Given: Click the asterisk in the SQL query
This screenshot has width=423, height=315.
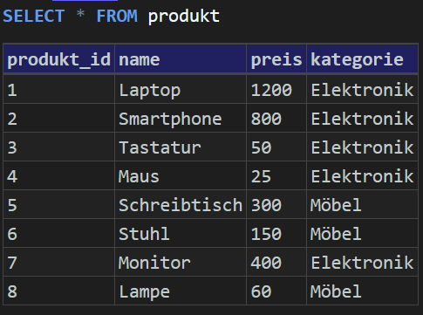Looking at the screenshot, I should click(80, 15).
